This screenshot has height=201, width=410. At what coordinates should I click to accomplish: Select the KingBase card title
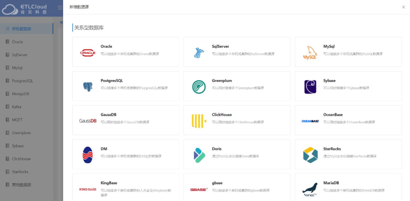[109, 183]
